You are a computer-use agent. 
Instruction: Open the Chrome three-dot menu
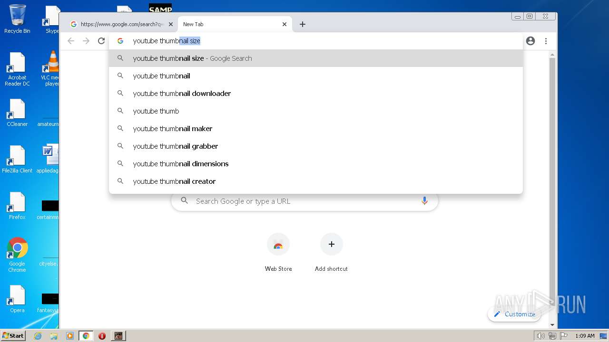click(546, 41)
